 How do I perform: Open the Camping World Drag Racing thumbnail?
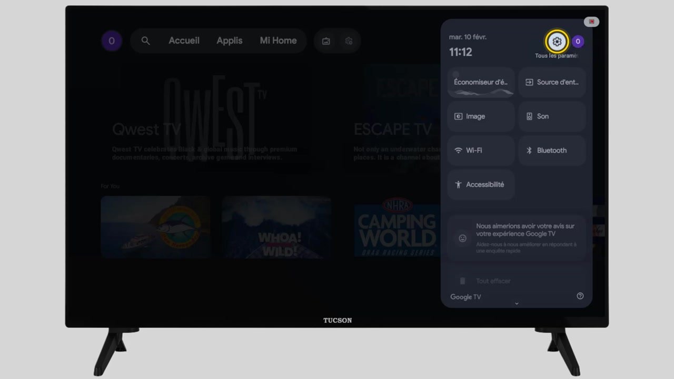(398, 227)
